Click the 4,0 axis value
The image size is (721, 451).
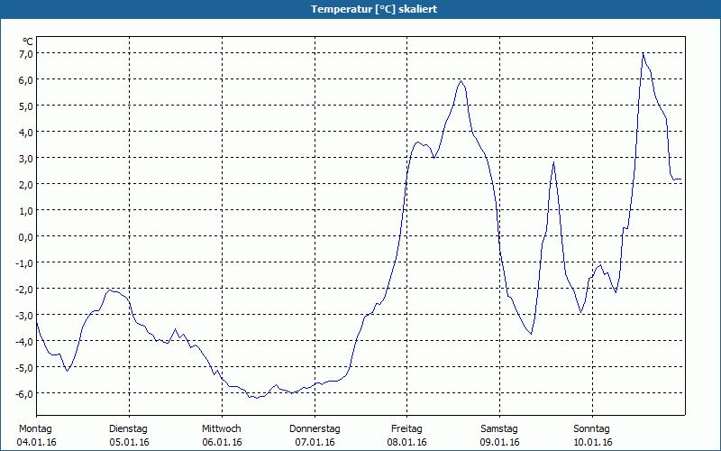(26, 133)
